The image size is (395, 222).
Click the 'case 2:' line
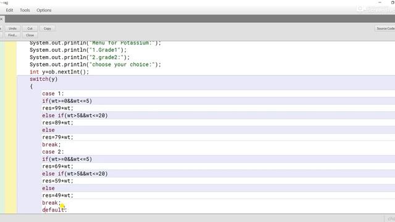(x=53, y=152)
